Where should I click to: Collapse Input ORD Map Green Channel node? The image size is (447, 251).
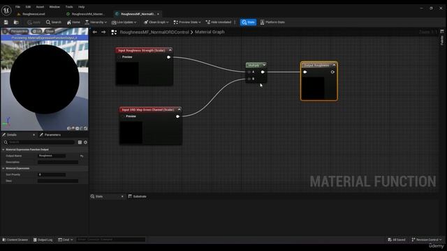[x=179, y=109]
